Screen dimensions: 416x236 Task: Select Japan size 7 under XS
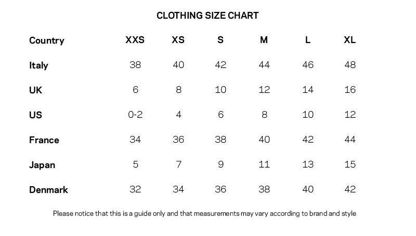[x=178, y=164]
